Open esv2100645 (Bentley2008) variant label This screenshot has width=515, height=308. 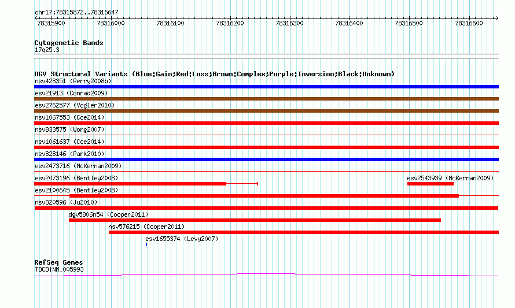(76, 190)
